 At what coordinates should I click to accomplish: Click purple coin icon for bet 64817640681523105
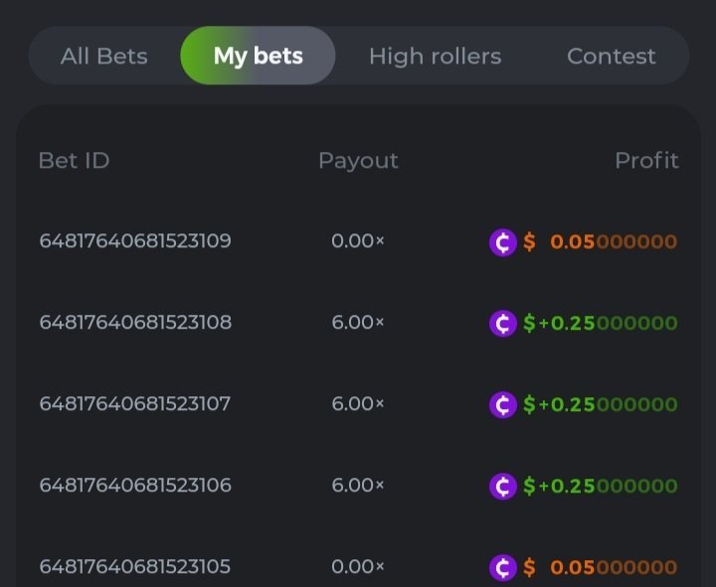503,567
